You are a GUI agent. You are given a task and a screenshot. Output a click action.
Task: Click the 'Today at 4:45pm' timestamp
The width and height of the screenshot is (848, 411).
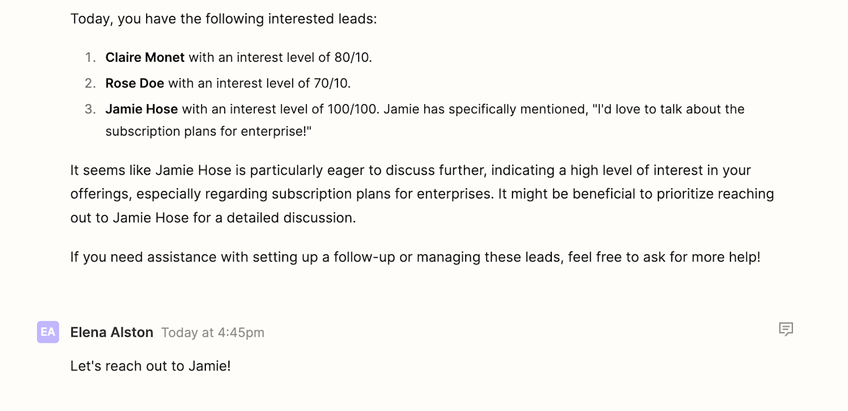click(213, 332)
